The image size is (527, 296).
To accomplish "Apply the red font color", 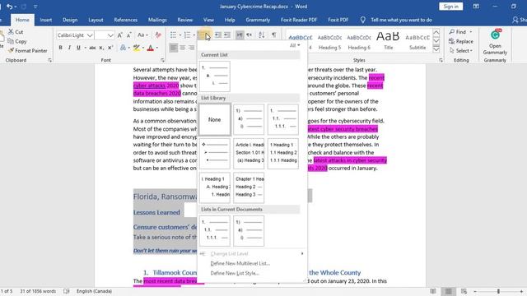I will tap(151, 48).
